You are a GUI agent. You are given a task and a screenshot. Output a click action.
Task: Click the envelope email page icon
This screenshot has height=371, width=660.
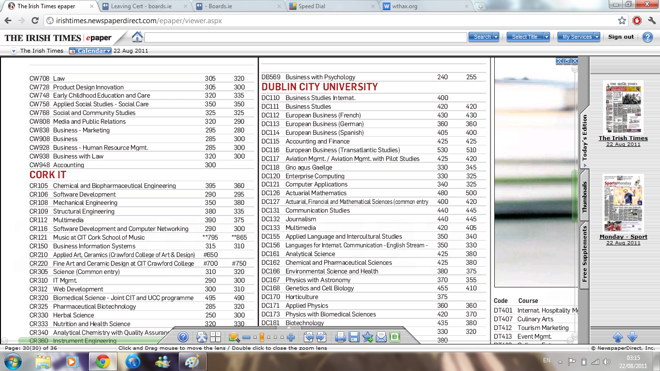(381, 337)
